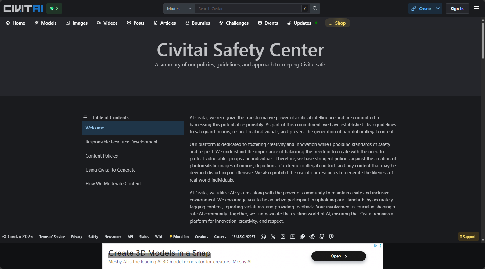Go to Posts tab
The height and width of the screenshot is (269, 485).
136,23
